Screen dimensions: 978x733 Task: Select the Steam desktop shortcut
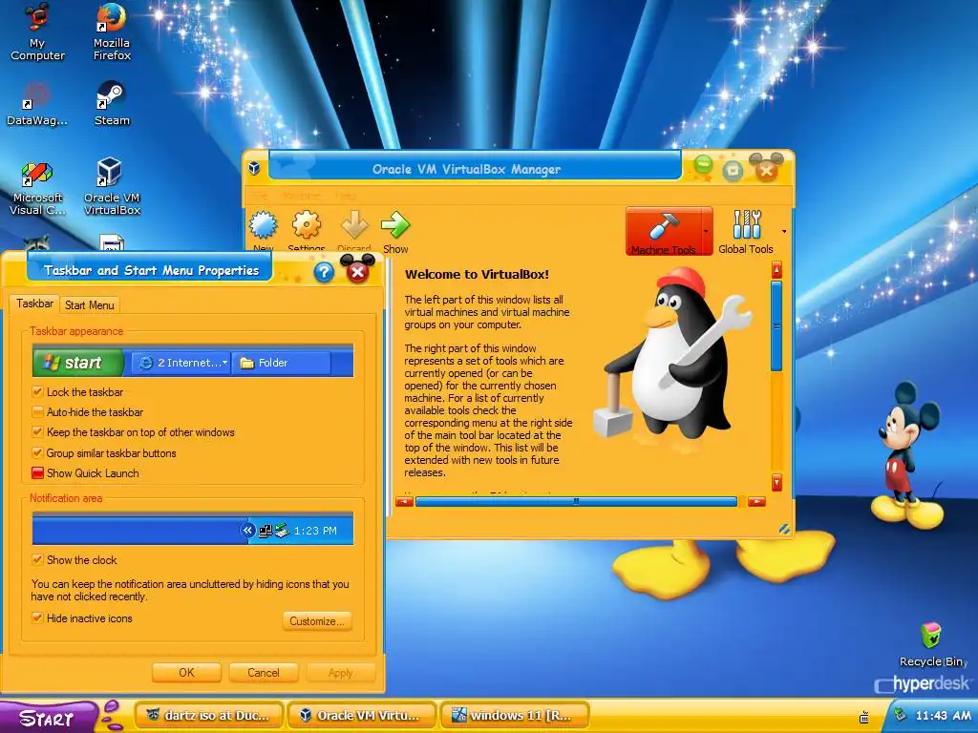pyautogui.click(x=112, y=103)
